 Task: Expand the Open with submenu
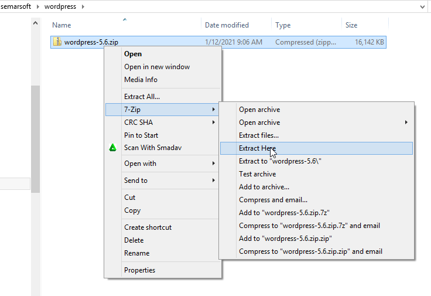(163, 164)
